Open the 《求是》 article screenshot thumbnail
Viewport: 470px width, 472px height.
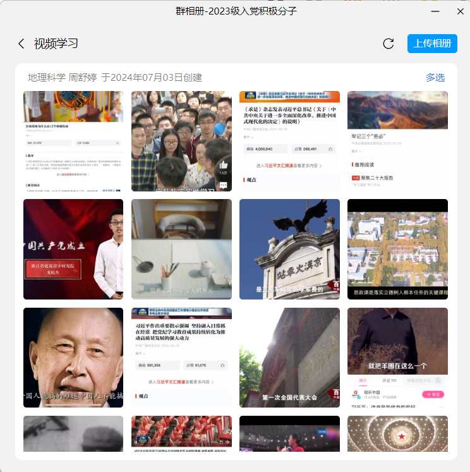coord(289,141)
